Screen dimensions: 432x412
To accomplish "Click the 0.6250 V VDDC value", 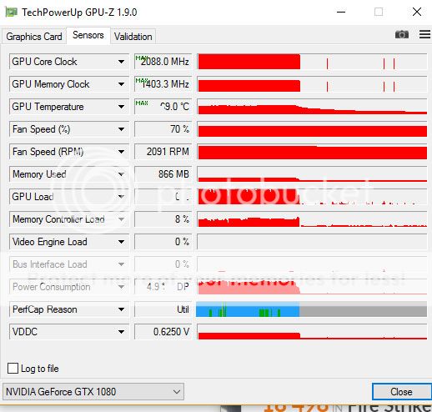I will point(163,332).
